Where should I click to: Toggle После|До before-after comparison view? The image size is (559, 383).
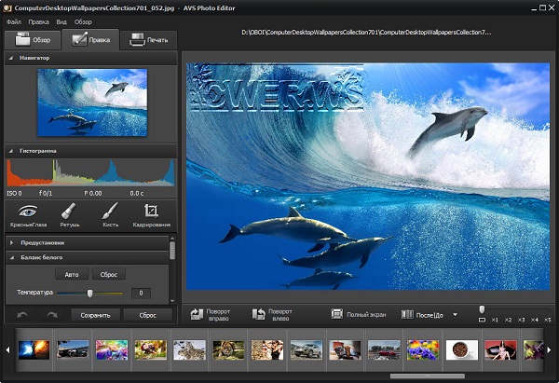pyautogui.click(x=424, y=315)
